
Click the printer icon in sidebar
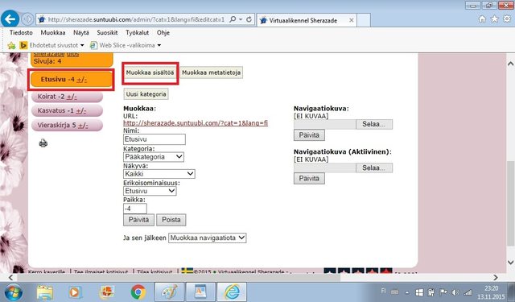pyautogui.click(x=43, y=143)
